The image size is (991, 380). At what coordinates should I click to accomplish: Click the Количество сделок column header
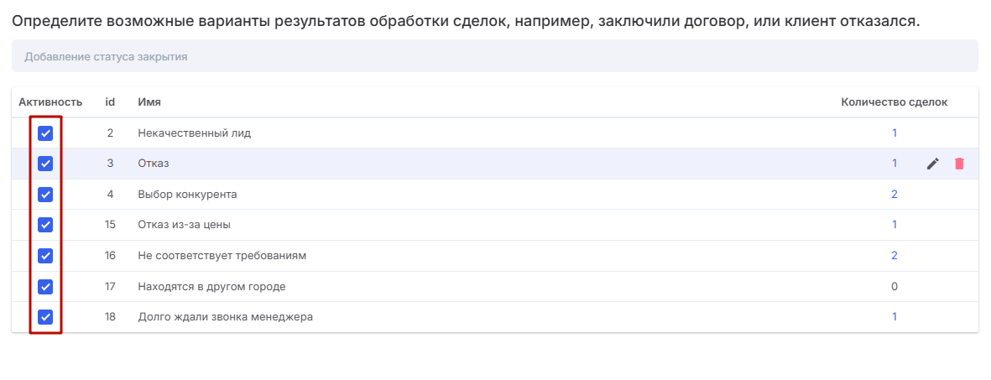[x=894, y=102]
